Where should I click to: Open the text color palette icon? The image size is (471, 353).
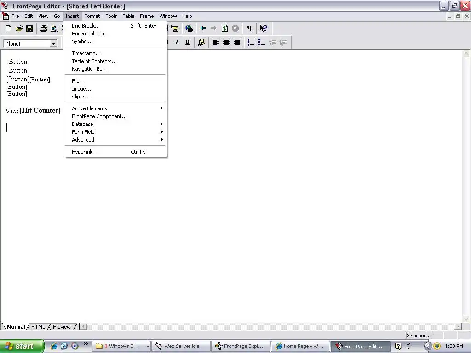[x=201, y=42]
